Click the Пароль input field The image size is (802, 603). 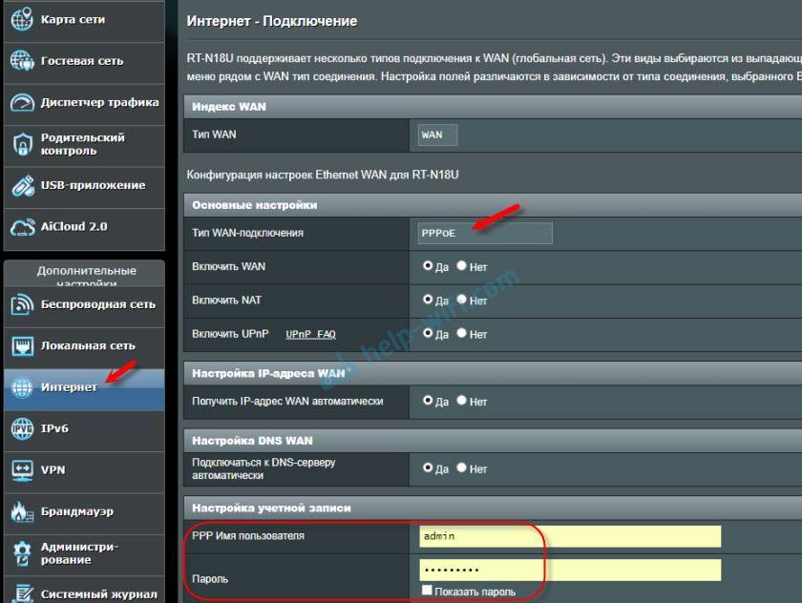point(570,571)
